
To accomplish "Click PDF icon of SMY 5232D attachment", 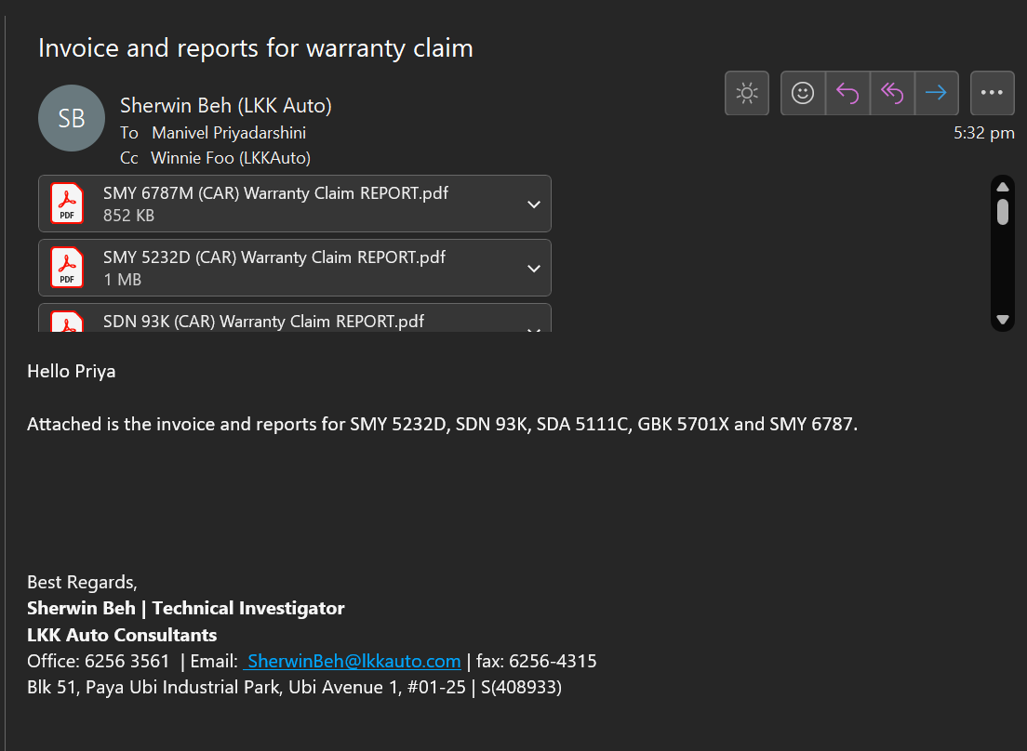I will click(x=67, y=268).
